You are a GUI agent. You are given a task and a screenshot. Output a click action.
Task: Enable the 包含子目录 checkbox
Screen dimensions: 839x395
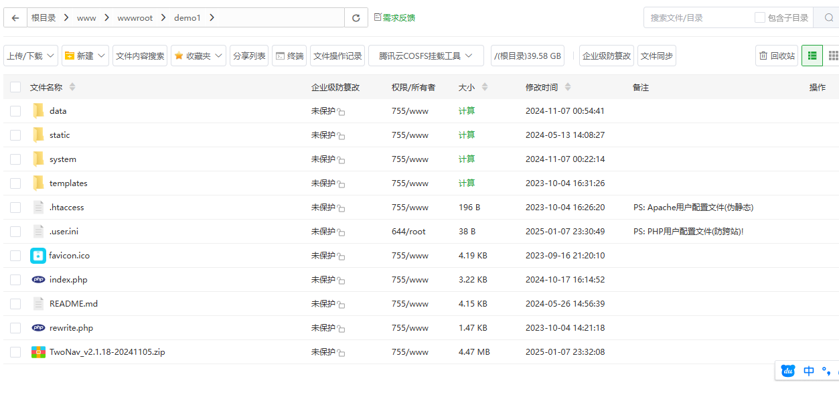pos(760,18)
